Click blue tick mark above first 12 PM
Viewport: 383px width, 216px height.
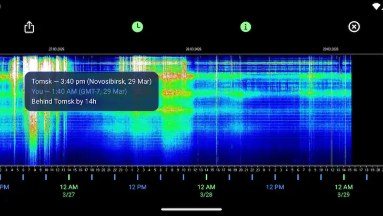click(x=137, y=177)
